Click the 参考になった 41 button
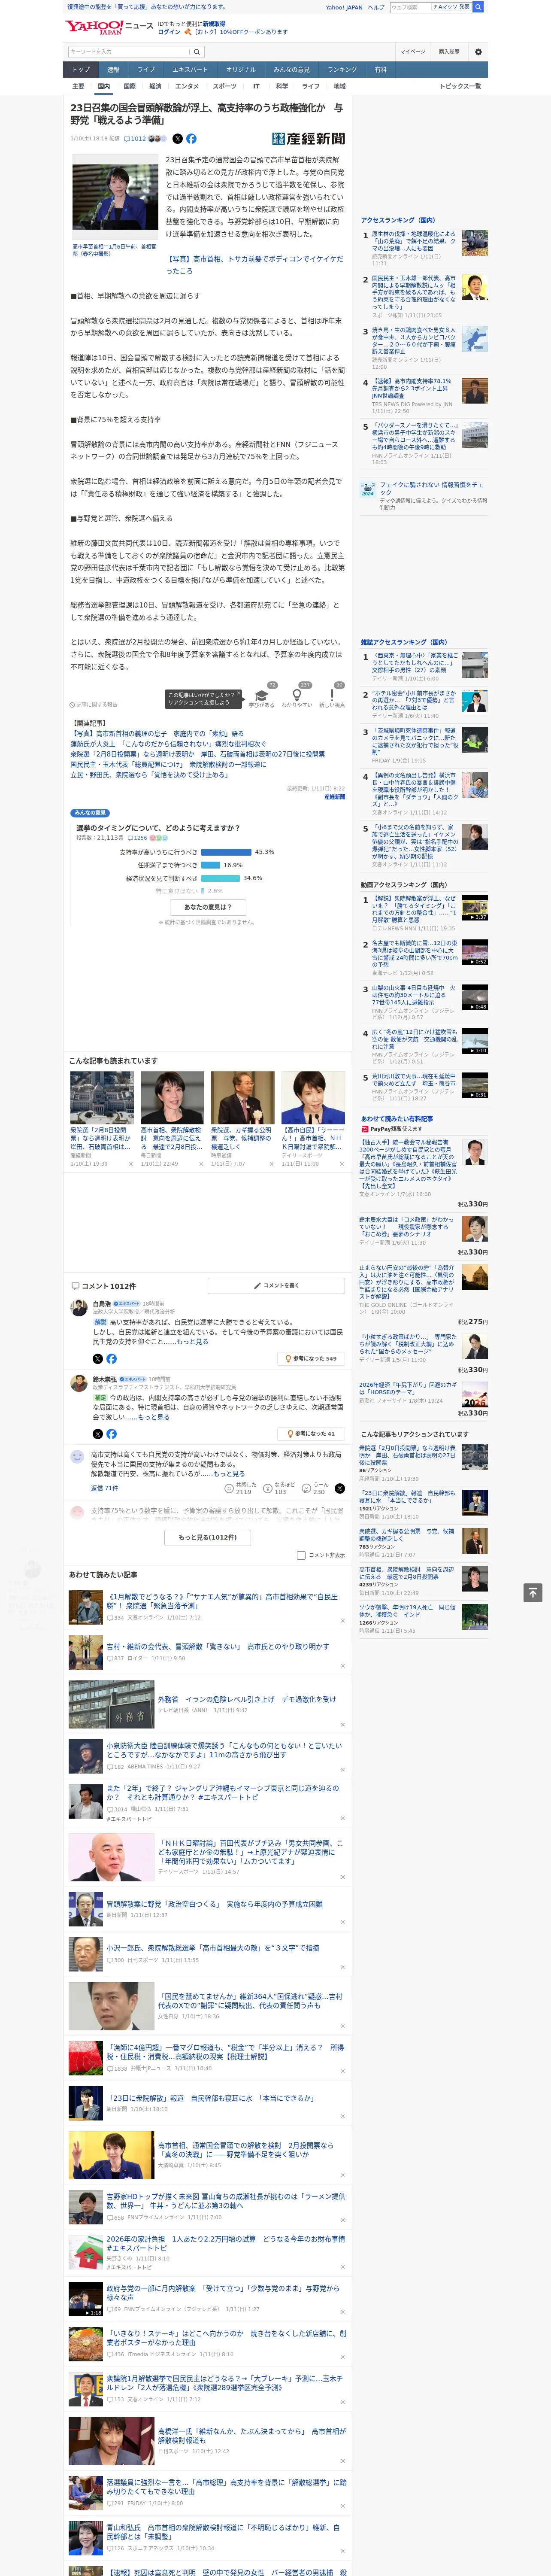Viewport: 551px width, 2576px height. 311,1434
